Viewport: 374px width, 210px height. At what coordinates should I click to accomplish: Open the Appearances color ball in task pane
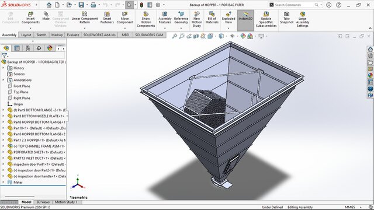click(x=370, y=75)
